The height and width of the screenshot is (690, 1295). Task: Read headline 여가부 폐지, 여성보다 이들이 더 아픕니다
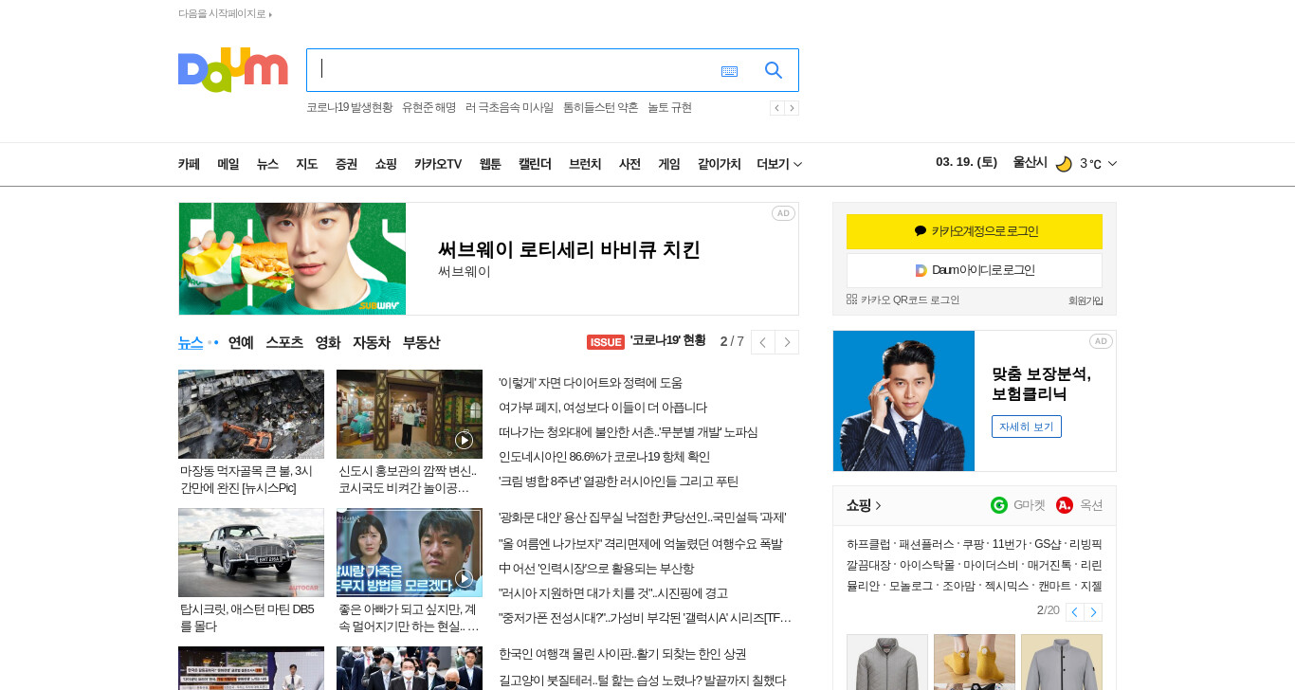point(603,408)
